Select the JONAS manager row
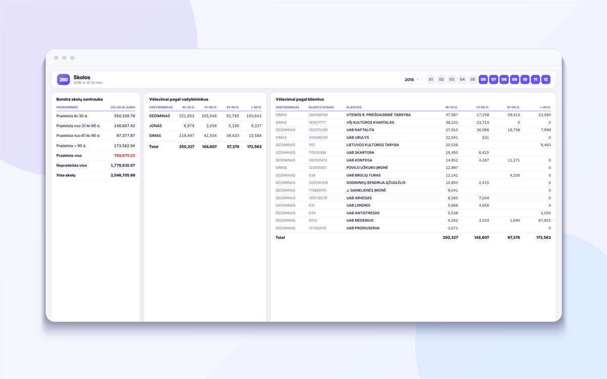Viewport: 607px width, 379px height. tap(205, 126)
